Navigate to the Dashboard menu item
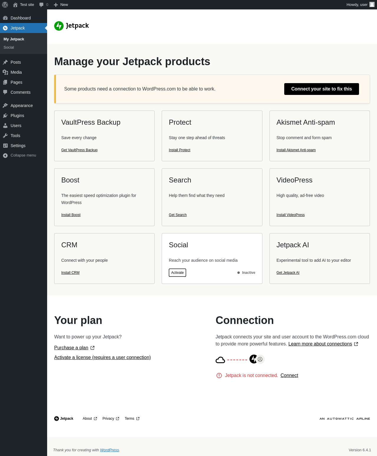Viewport: 377px width, 456px height. (x=21, y=18)
